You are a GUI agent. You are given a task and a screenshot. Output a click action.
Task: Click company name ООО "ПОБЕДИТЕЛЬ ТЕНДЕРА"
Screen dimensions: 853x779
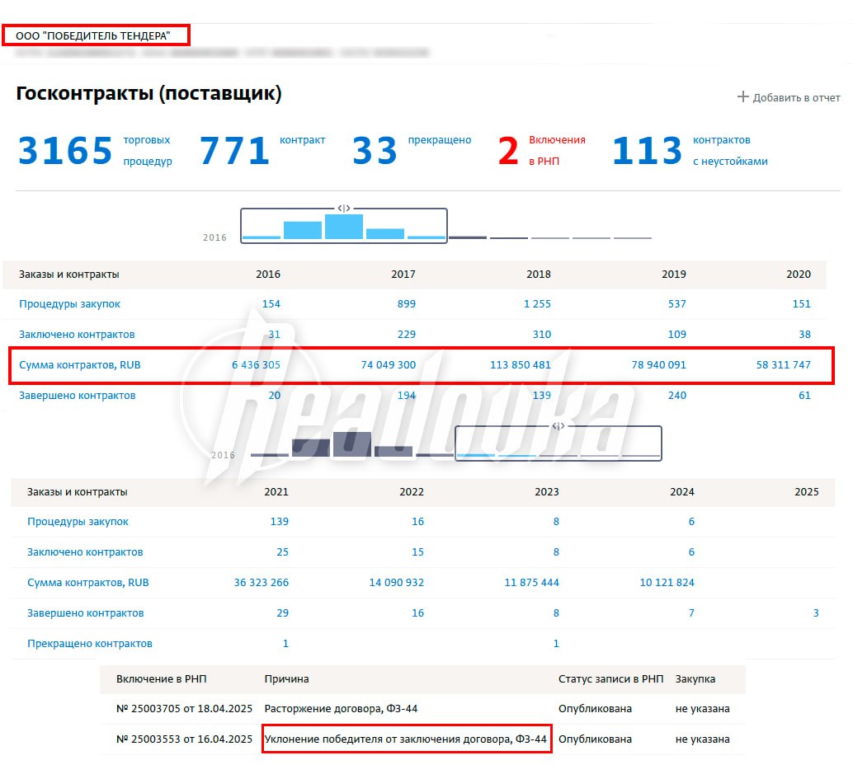(x=92, y=35)
